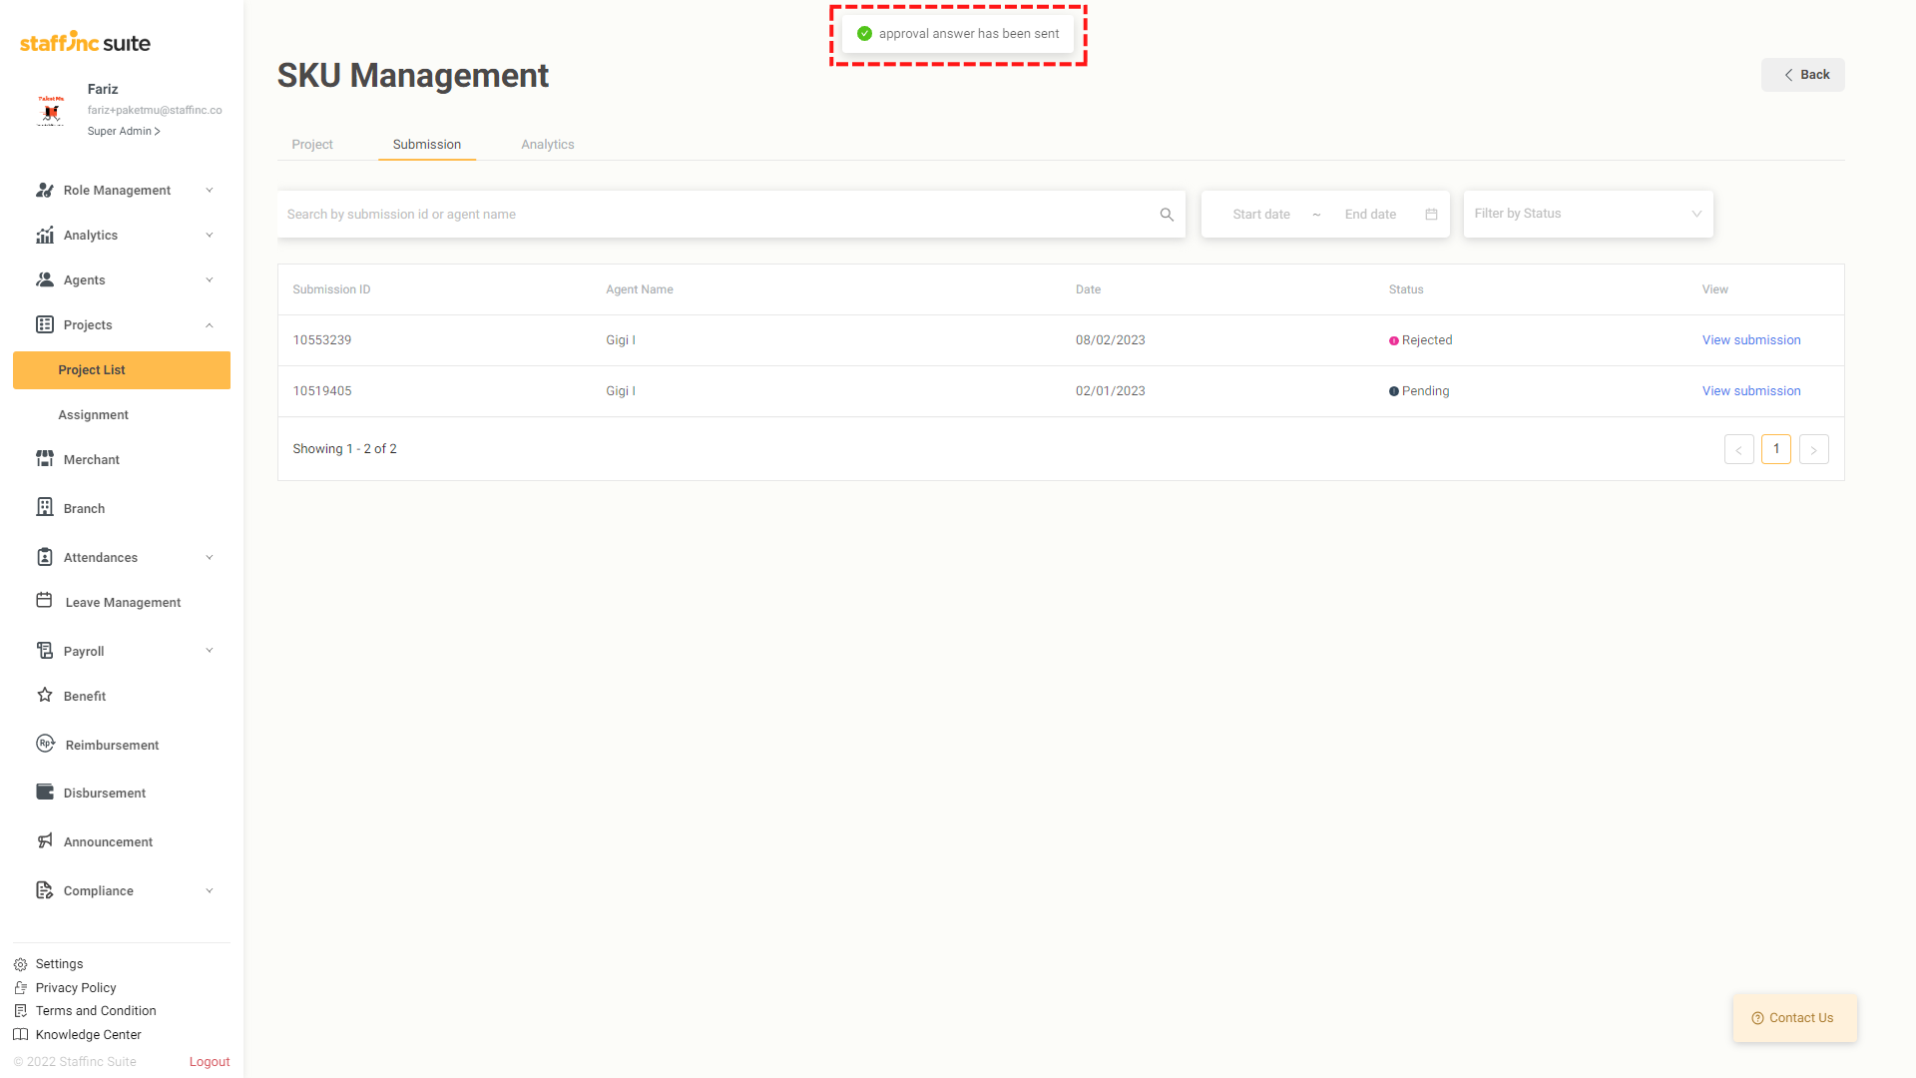The width and height of the screenshot is (1916, 1078).
Task: Open the date range calendar icon
Action: coord(1431,215)
